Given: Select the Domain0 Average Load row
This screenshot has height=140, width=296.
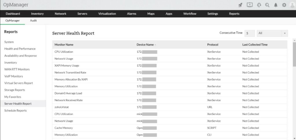Looking at the screenshot, I should pyautogui.click(x=169, y=93).
